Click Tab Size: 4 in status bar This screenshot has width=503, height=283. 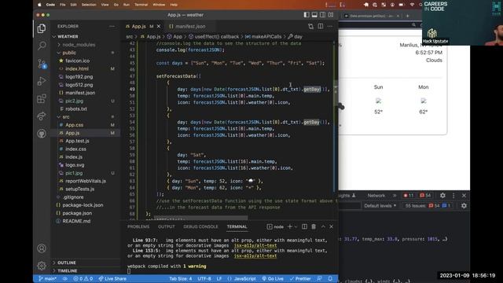click(181, 278)
